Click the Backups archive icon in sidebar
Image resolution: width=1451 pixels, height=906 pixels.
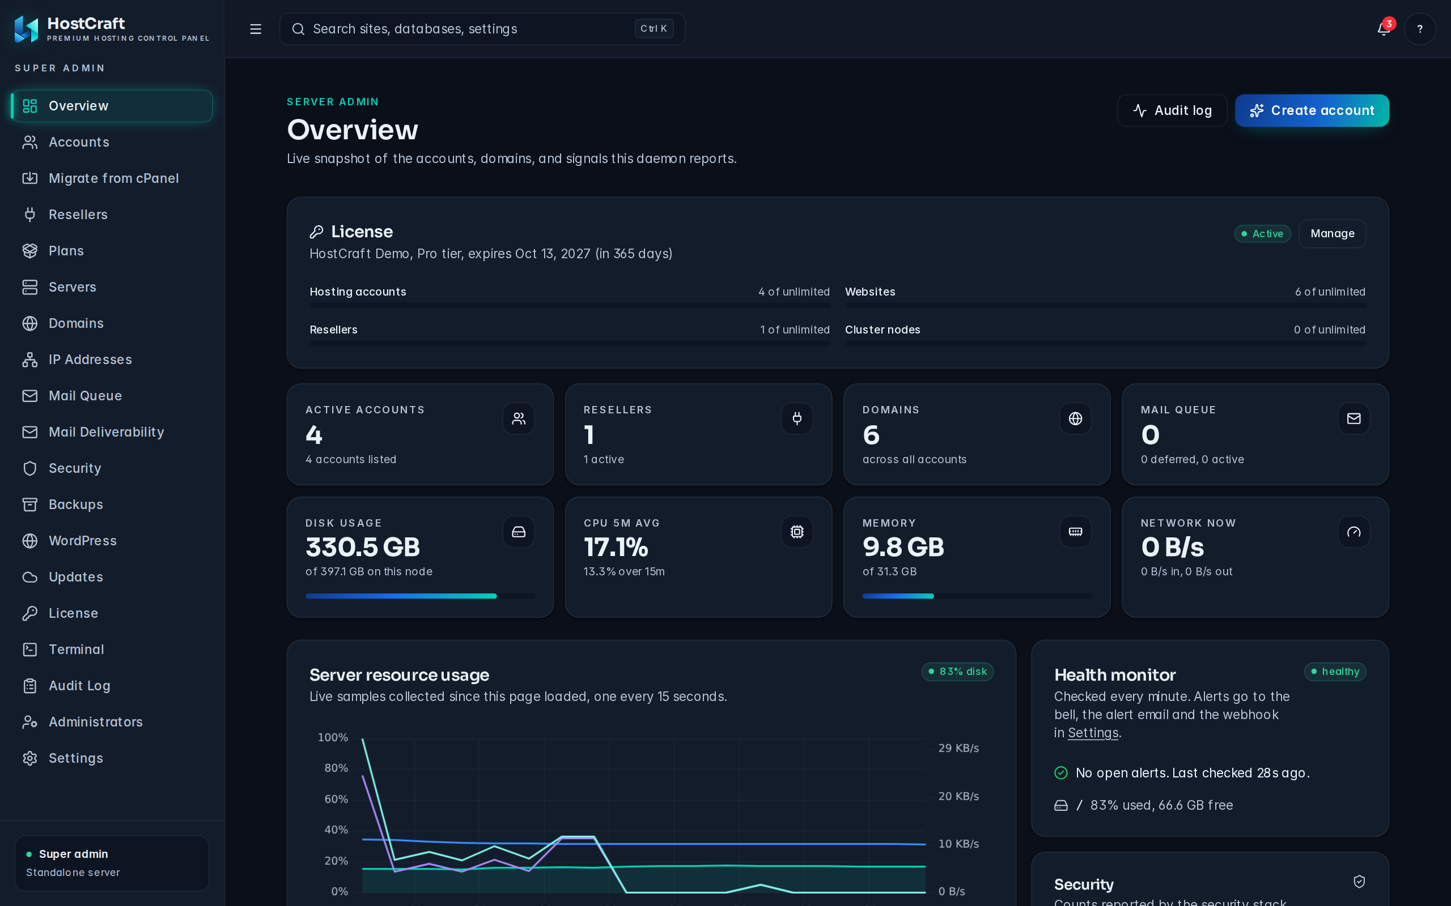pyautogui.click(x=30, y=505)
